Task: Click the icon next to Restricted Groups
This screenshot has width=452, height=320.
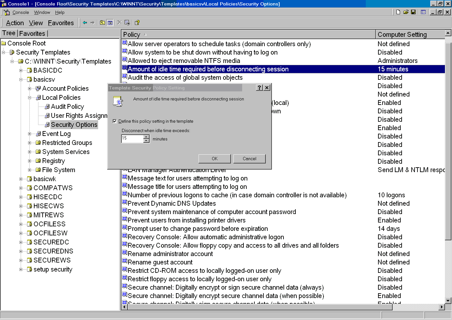Action: (38, 143)
